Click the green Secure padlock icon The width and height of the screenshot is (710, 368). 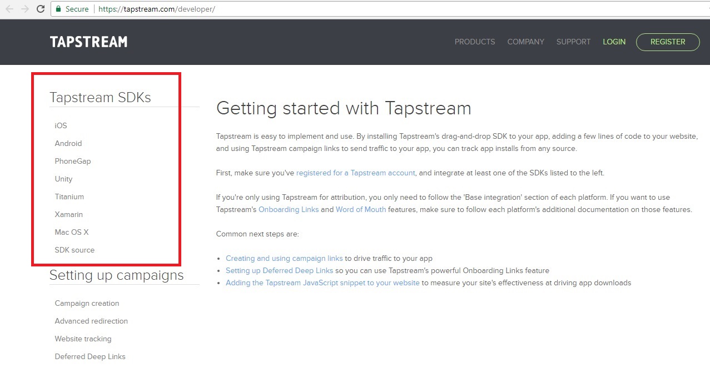[58, 9]
